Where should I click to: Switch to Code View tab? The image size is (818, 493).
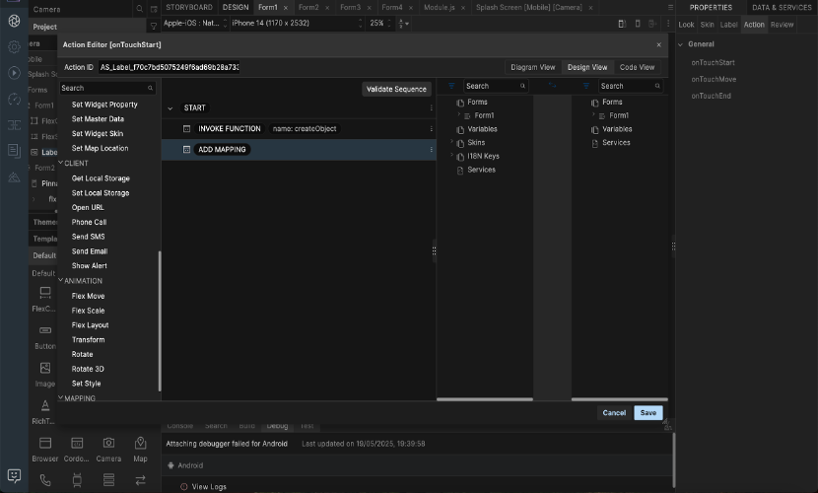[636, 67]
